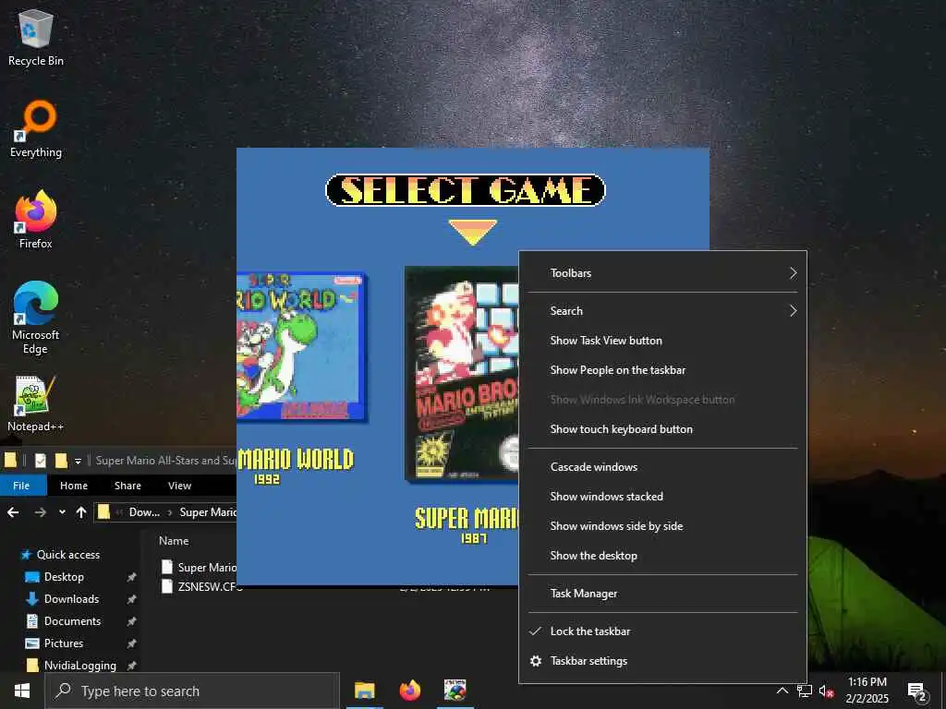Viewport: 946px width, 709px height.
Task: Open File Explorer from the taskbar
Action: [364, 691]
